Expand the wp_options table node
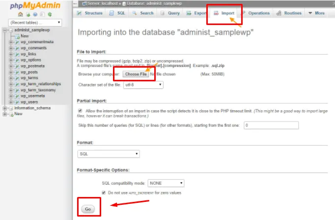 pyautogui.click(x=11, y=60)
